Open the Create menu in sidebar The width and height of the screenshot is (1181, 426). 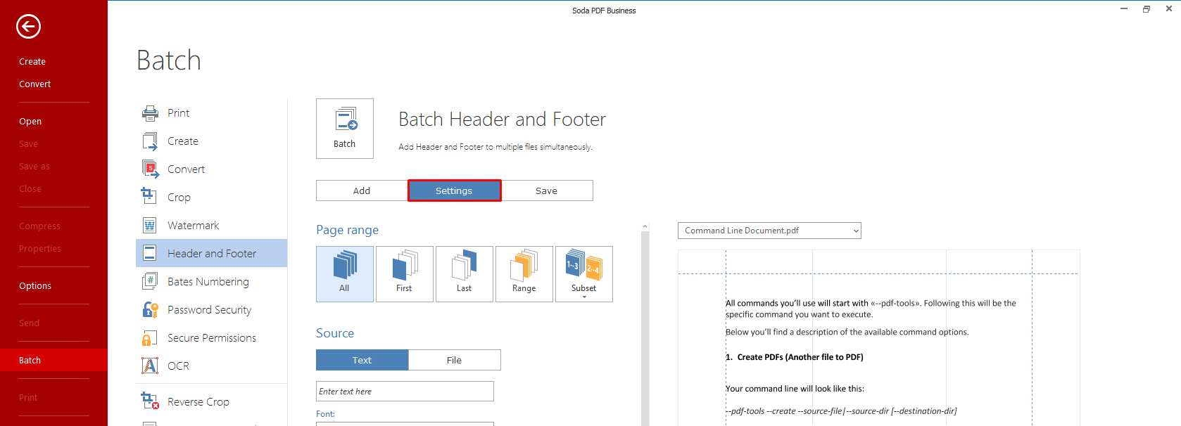(32, 62)
